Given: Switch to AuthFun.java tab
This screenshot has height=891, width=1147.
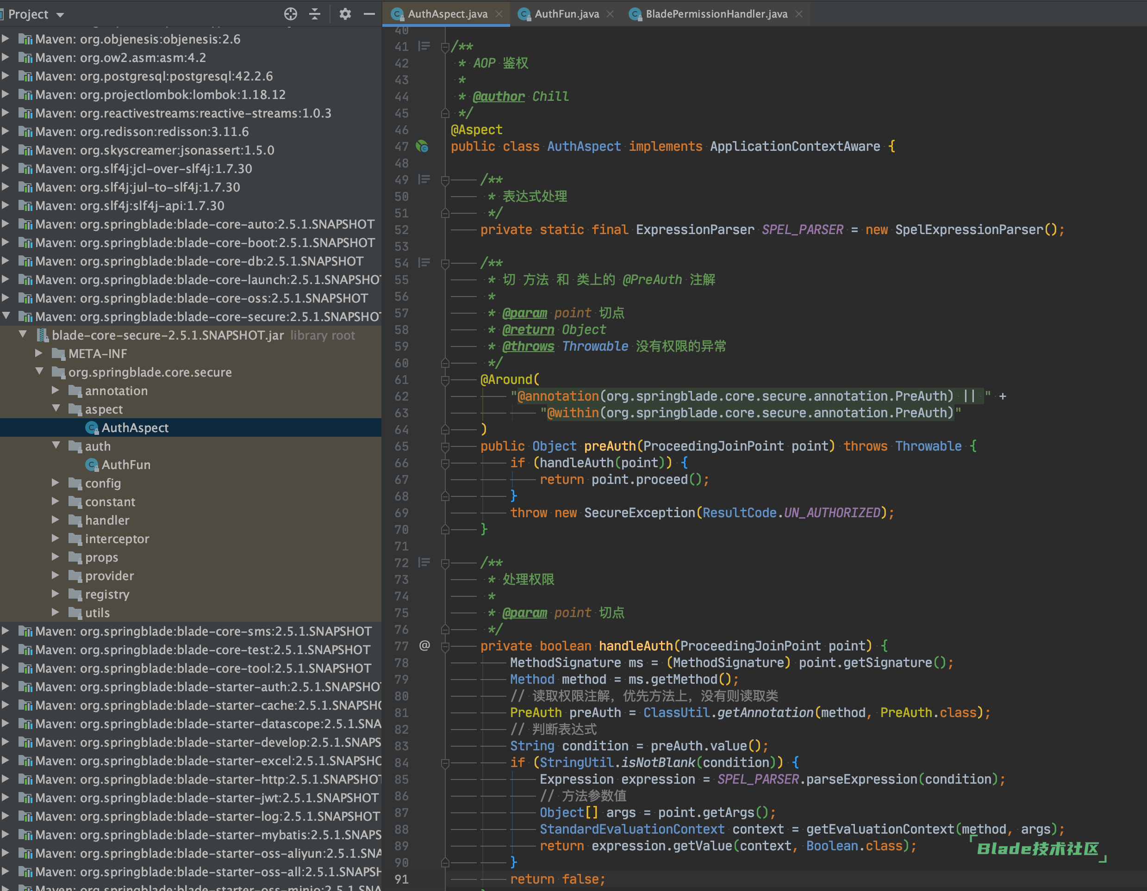Looking at the screenshot, I should (x=567, y=14).
